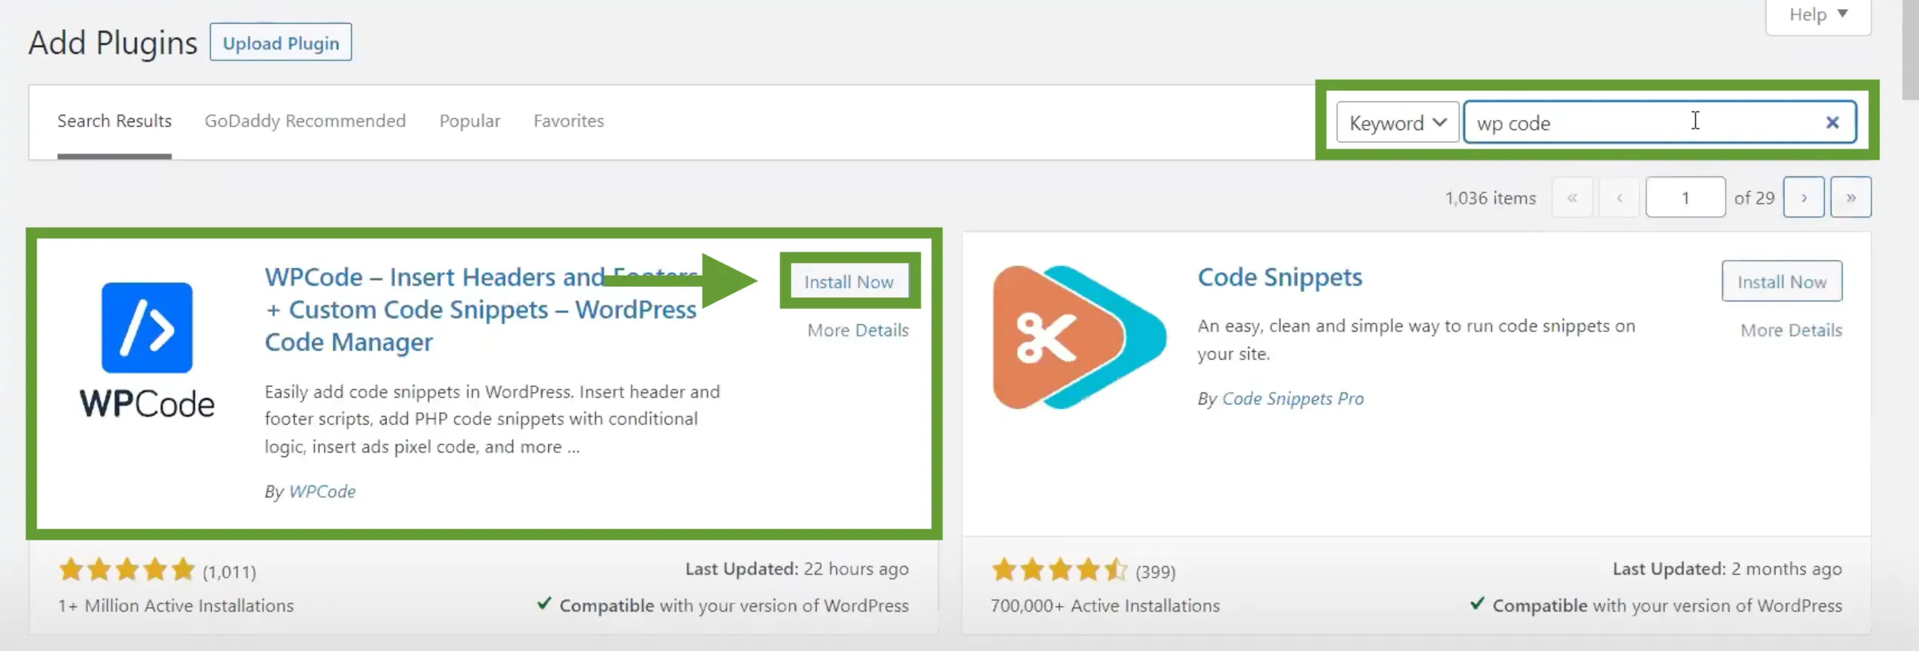Go to the Popular plugins tab

pyautogui.click(x=470, y=121)
